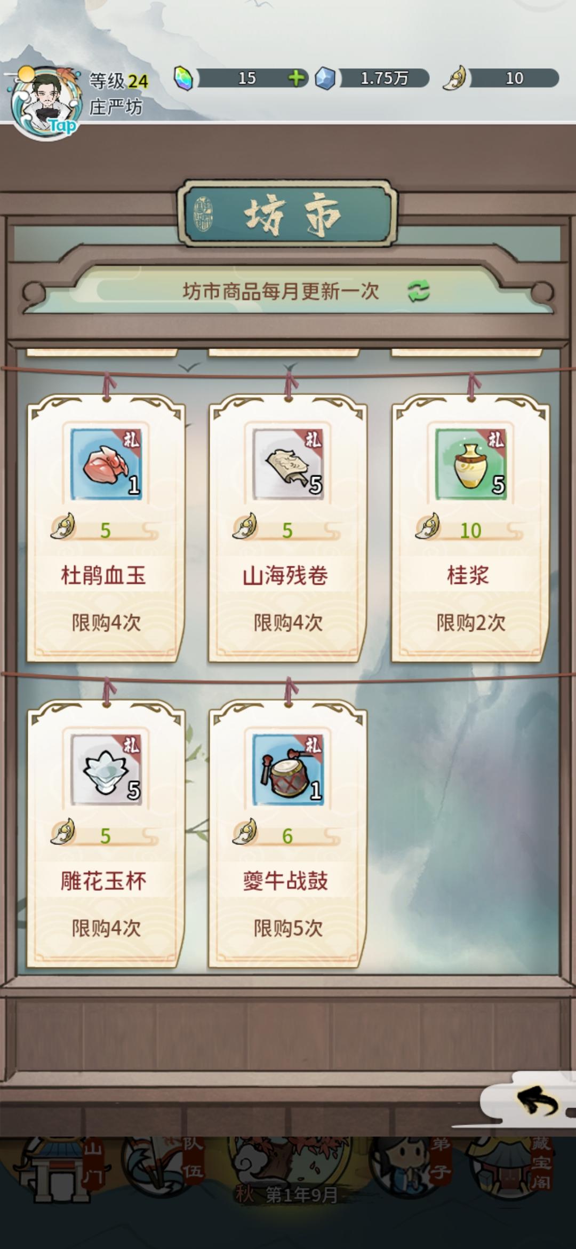Image resolution: width=576 pixels, height=1249 pixels.
Task: Tap the 坊市 market title sign
Action: tap(288, 214)
